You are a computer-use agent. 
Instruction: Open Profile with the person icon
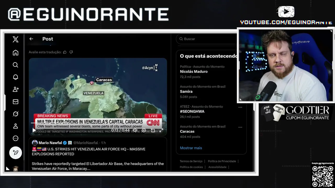pyautogui.click(x=15, y=126)
